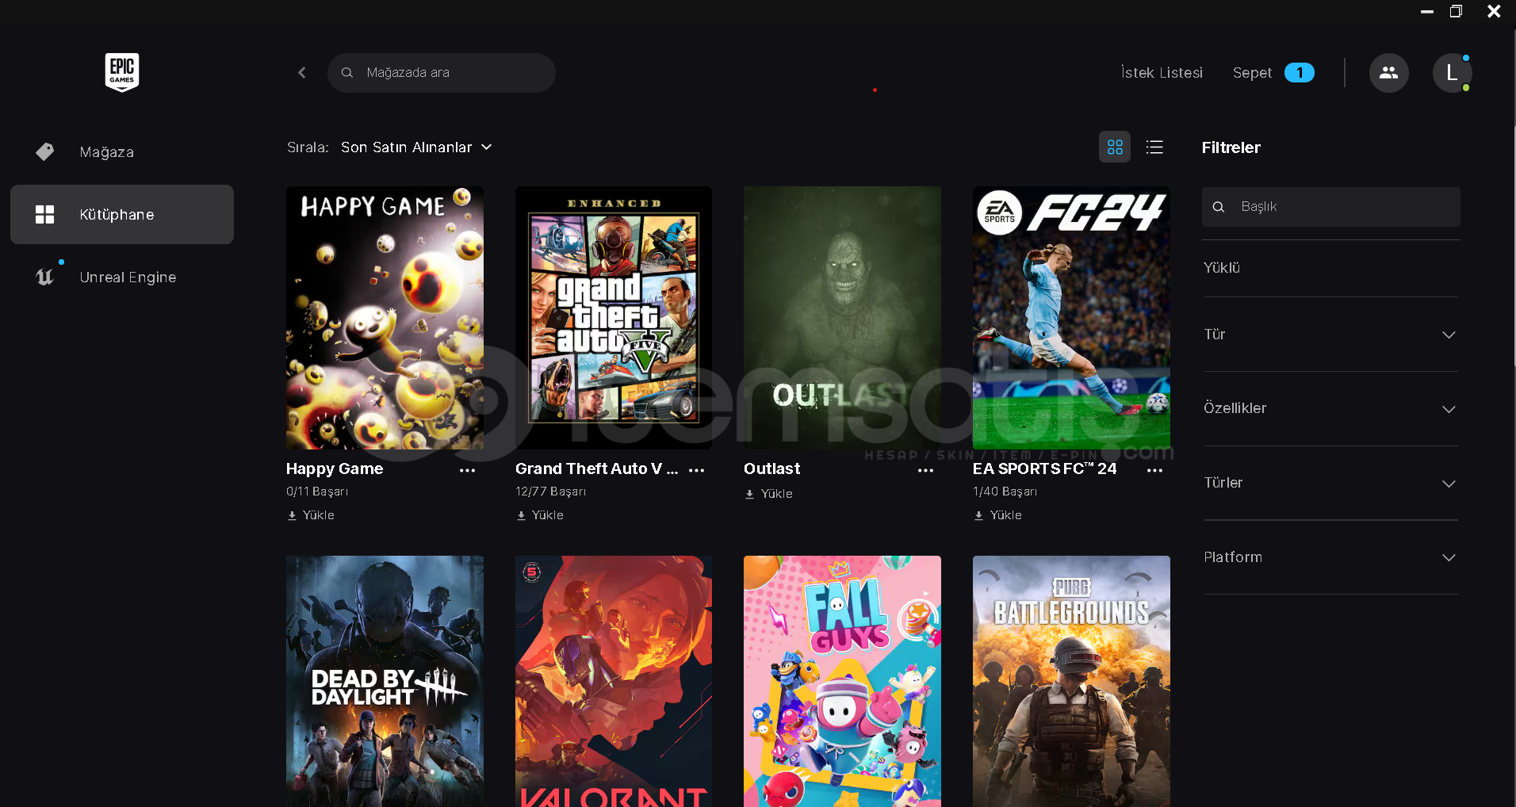Image resolution: width=1516 pixels, height=807 pixels.
Task: Open the Outlast cover thumbnail
Action: [x=842, y=318]
